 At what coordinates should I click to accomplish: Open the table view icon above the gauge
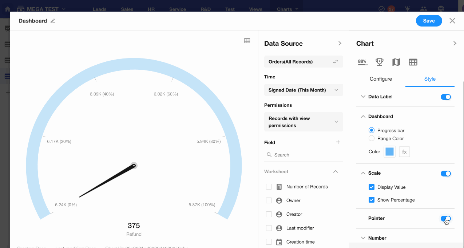click(247, 41)
